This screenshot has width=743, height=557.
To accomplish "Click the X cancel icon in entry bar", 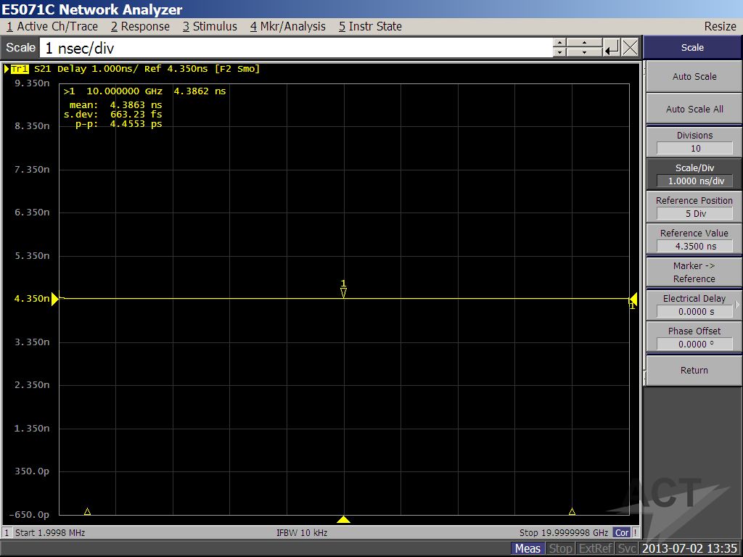I will coord(631,48).
